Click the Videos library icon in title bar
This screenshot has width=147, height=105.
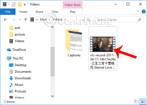(x=4, y=4)
